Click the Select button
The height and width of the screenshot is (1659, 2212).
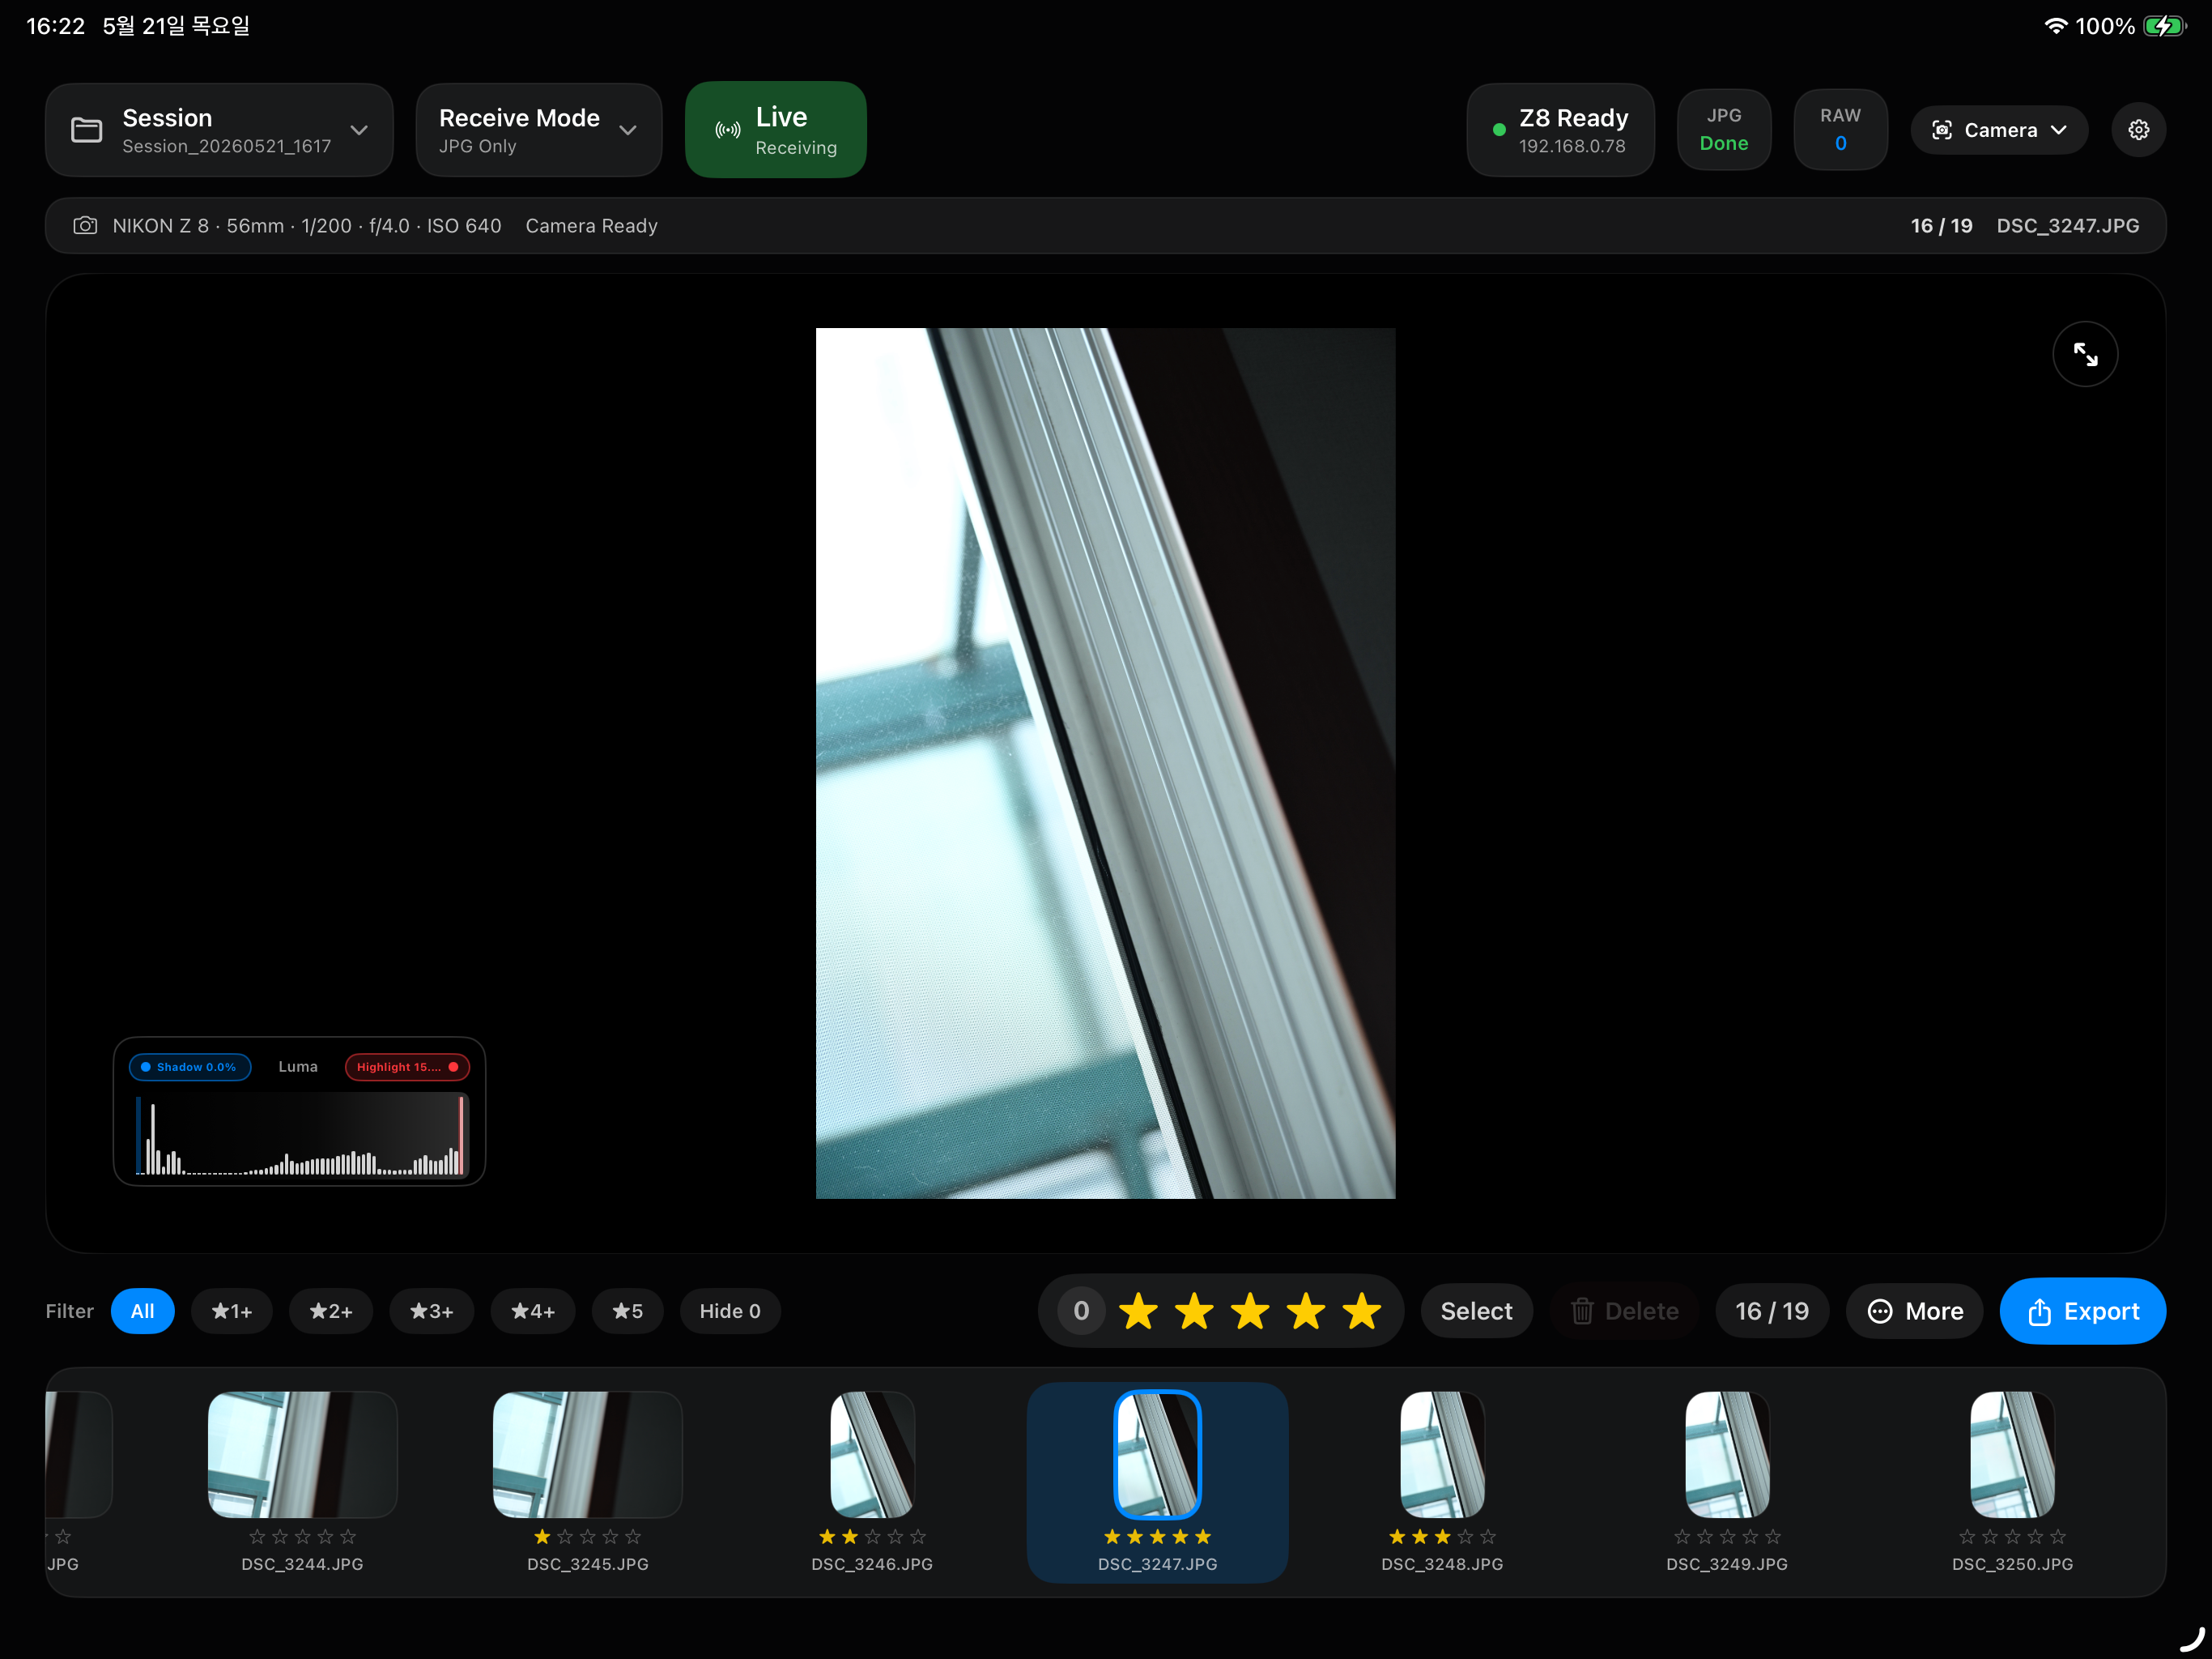[1476, 1311]
